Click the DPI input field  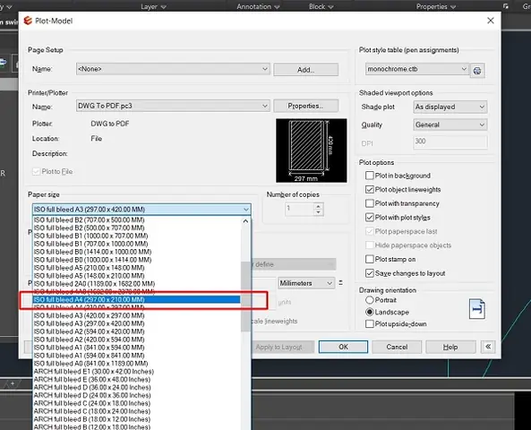pyautogui.click(x=450, y=142)
